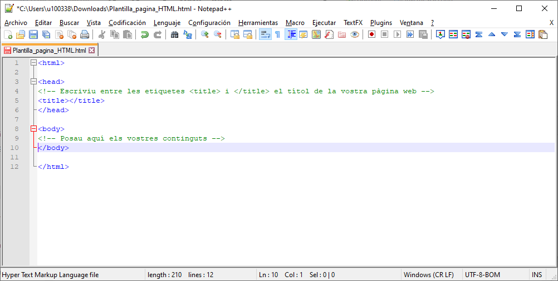Click the Paste clipboard icon
Image resolution: width=558 pixels, height=281 pixels.
tap(128, 34)
